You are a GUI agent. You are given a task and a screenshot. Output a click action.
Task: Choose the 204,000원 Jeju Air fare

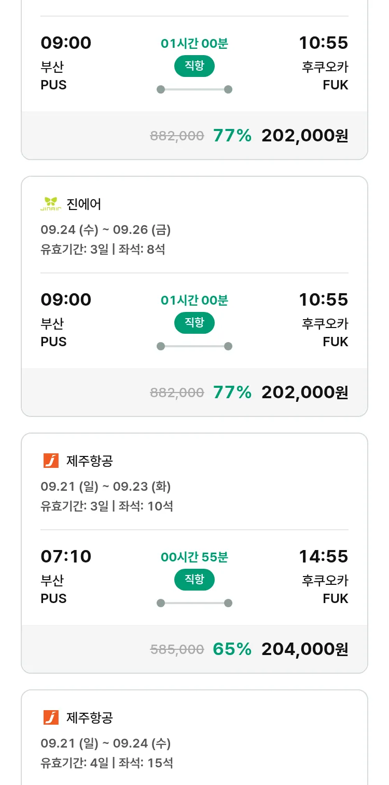pyautogui.click(x=304, y=649)
